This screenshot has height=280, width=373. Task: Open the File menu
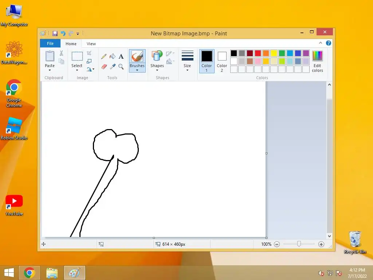point(50,43)
